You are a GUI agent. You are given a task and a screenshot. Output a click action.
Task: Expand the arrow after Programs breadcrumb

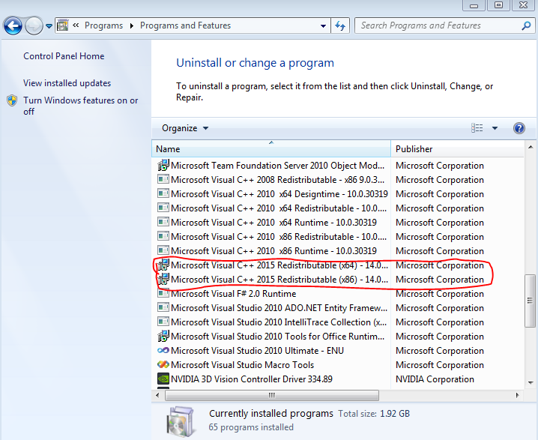coord(131,25)
